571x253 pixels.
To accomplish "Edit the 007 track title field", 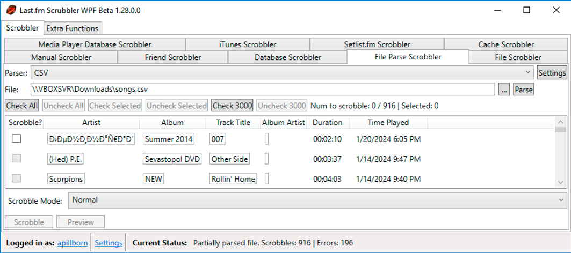I will pyautogui.click(x=218, y=139).
